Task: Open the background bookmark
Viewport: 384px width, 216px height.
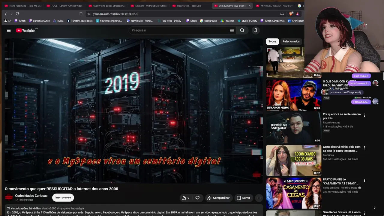Action: click(208, 21)
